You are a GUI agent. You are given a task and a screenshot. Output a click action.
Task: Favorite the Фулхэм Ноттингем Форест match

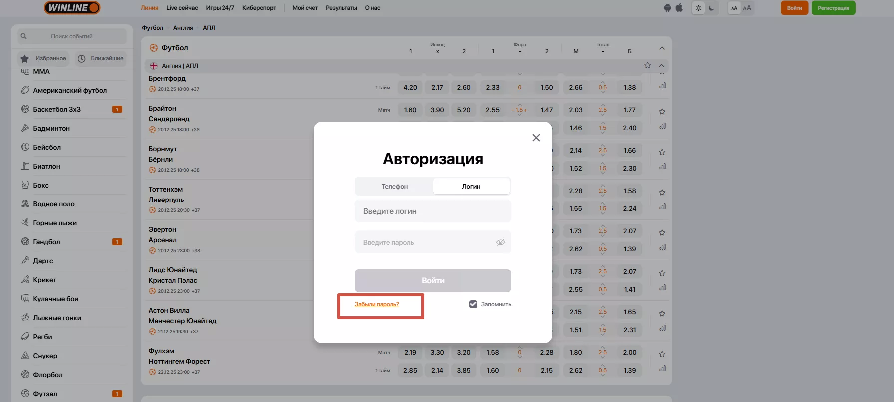point(662,354)
